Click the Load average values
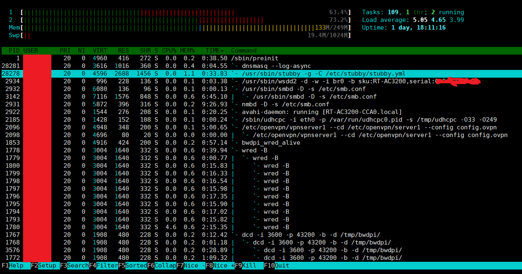 click(438, 20)
